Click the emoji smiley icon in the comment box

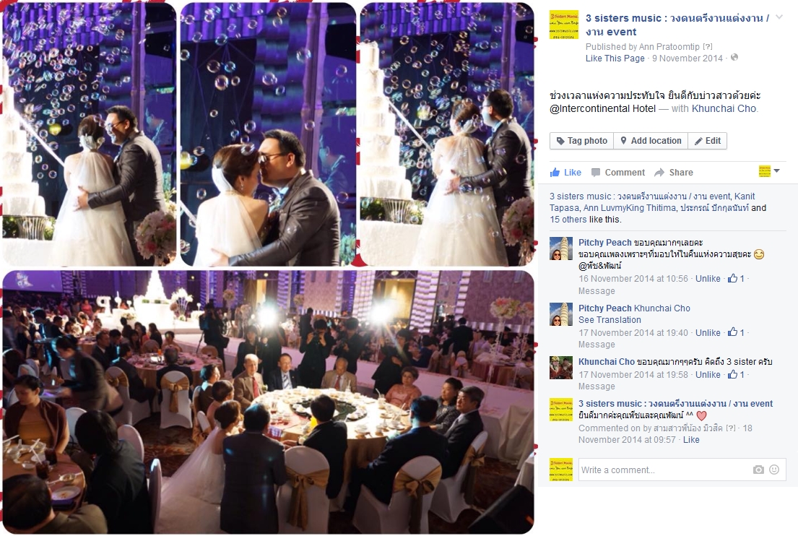pyautogui.click(x=774, y=470)
